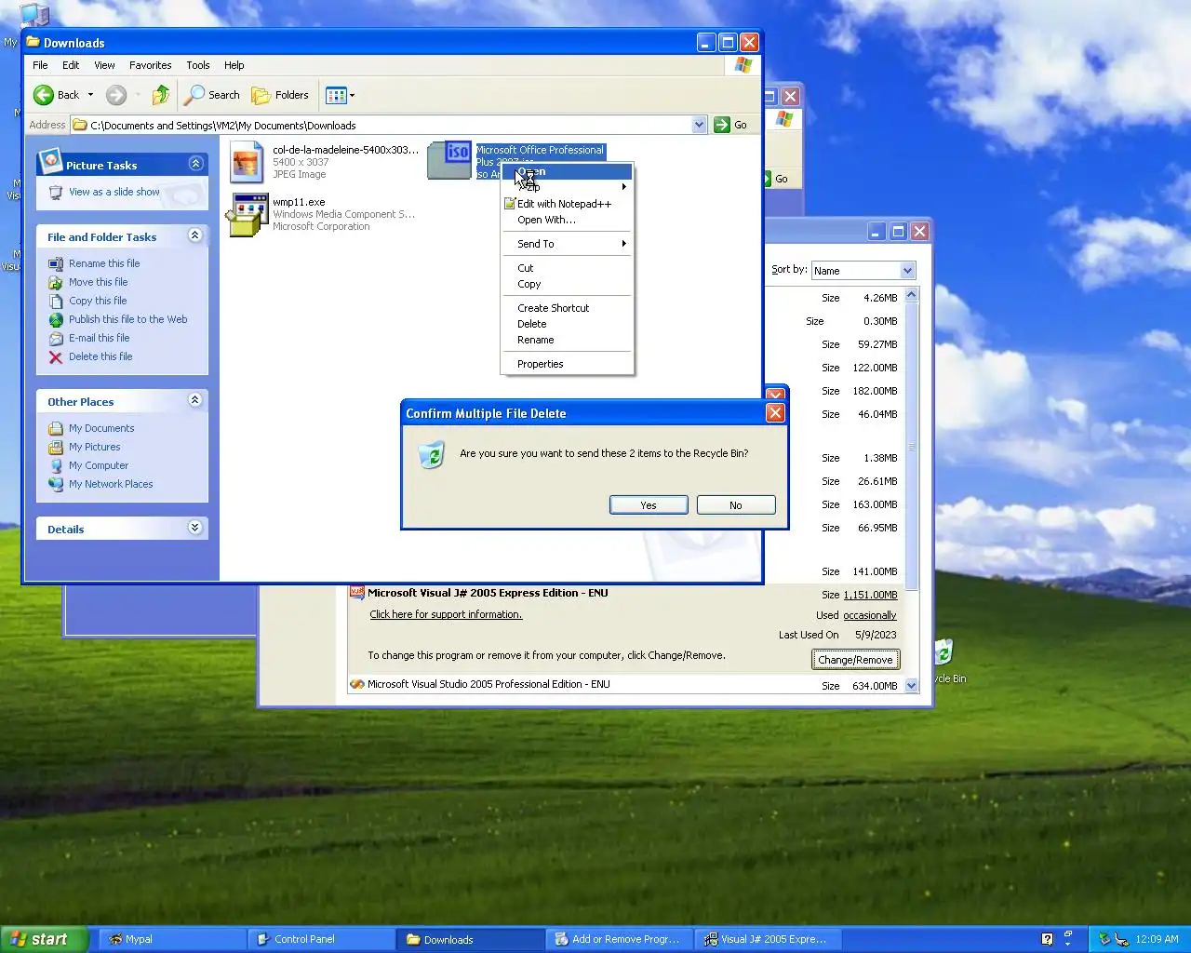Screen dimensions: 1191x953
Task: Open the Tools menu
Action: click(x=197, y=65)
